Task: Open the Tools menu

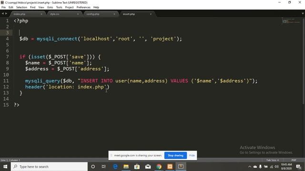Action: (59, 8)
